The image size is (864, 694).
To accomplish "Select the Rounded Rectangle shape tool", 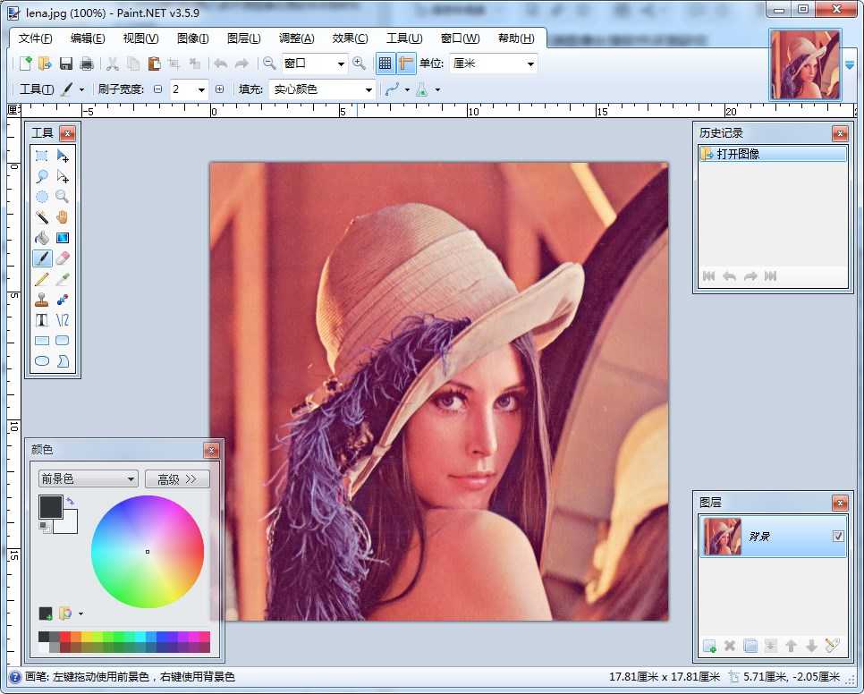I will (x=63, y=341).
